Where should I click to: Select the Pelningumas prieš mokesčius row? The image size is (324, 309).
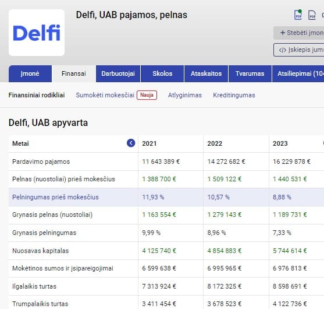pyautogui.click(x=166, y=197)
